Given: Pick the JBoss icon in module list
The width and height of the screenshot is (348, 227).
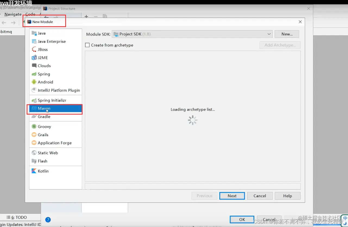Looking at the screenshot, I should click(34, 50).
